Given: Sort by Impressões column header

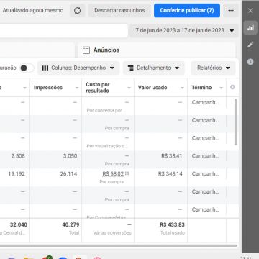Looking at the screenshot, I should 48,88.
